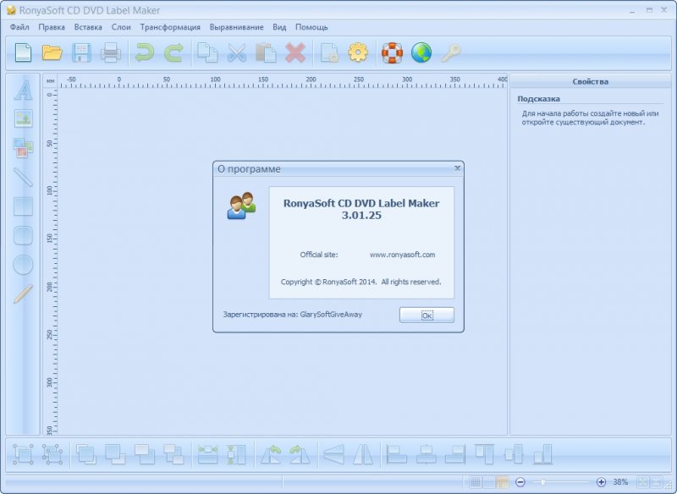Close the О программе dialog with X

coord(457,168)
